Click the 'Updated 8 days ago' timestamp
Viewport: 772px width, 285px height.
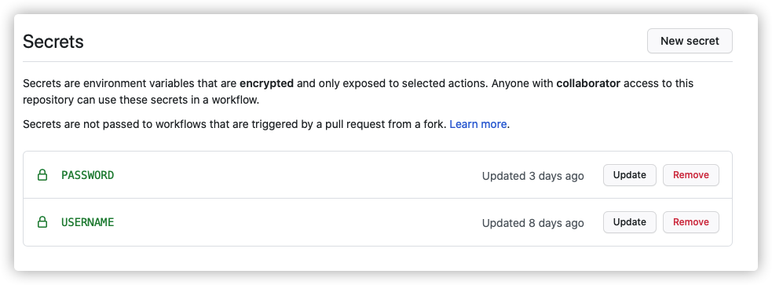pos(532,223)
